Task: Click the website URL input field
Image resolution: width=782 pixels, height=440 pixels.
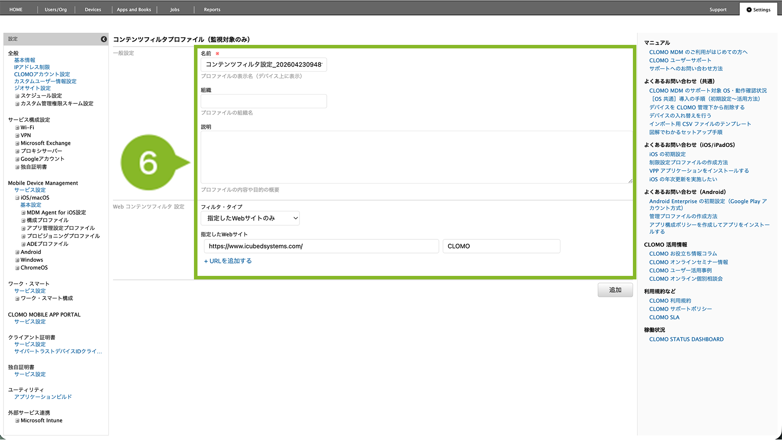Action: (321, 246)
